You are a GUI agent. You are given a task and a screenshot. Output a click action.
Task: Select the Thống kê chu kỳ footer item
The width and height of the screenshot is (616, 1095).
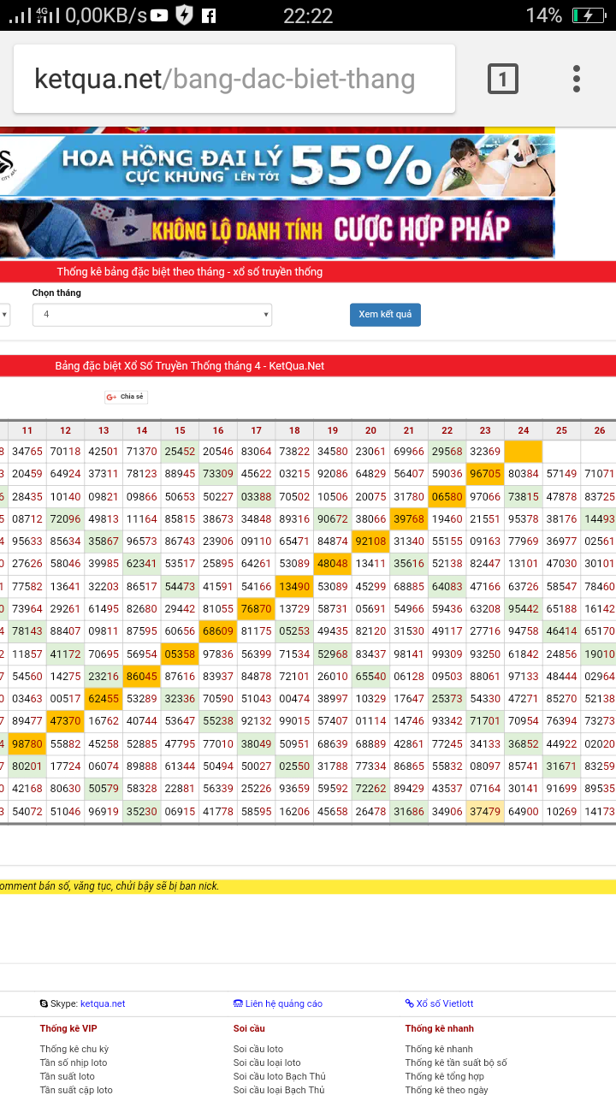tap(74, 1049)
